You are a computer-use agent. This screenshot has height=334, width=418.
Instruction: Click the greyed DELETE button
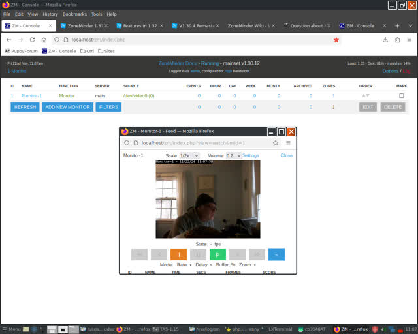(393, 107)
